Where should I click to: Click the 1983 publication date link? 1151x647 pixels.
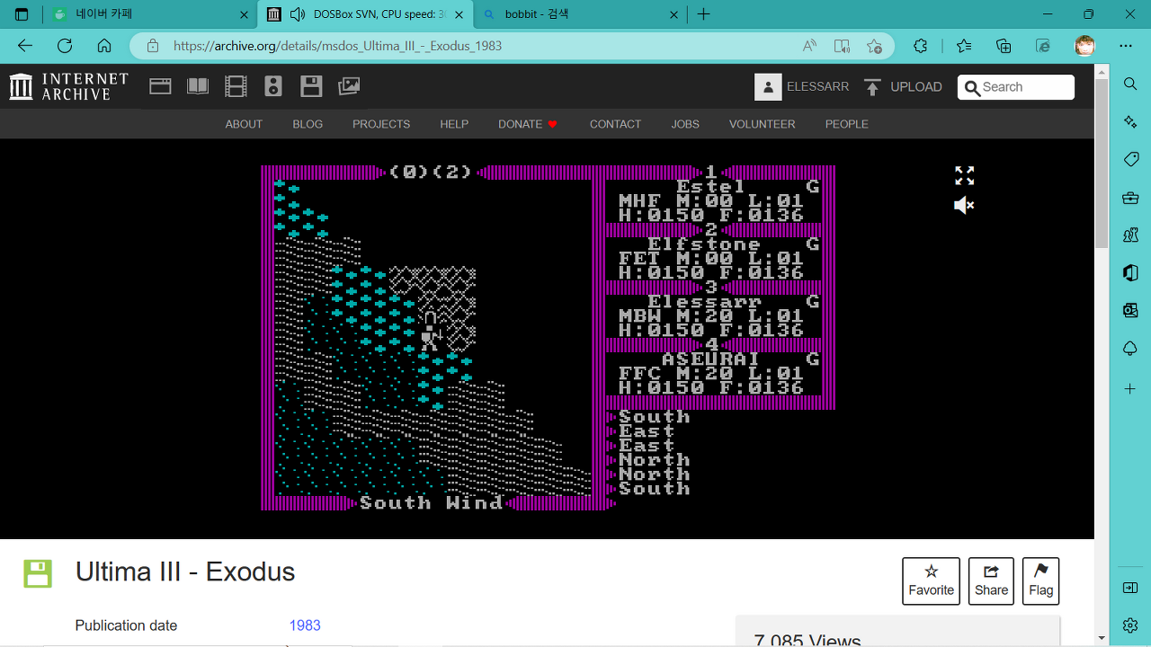[x=305, y=625]
